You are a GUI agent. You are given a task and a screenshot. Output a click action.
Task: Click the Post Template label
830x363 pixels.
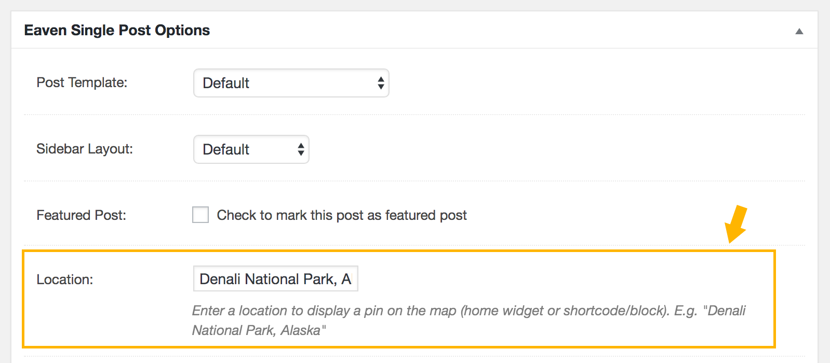tap(82, 82)
